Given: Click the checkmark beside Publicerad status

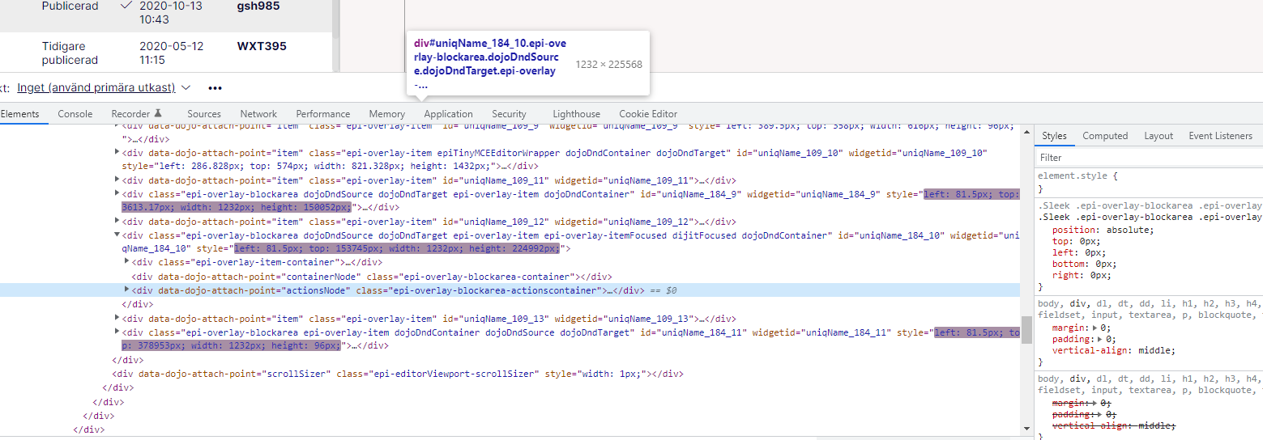Looking at the screenshot, I should 126,6.
